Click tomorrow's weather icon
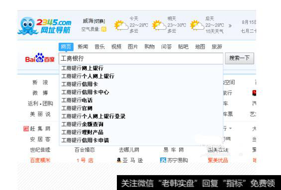281x190 pixels. tap(159, 25)
